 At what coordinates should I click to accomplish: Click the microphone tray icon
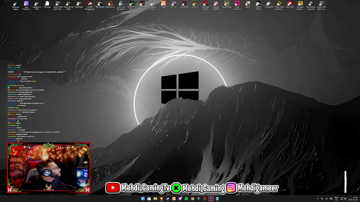click(x=327, y=199)
